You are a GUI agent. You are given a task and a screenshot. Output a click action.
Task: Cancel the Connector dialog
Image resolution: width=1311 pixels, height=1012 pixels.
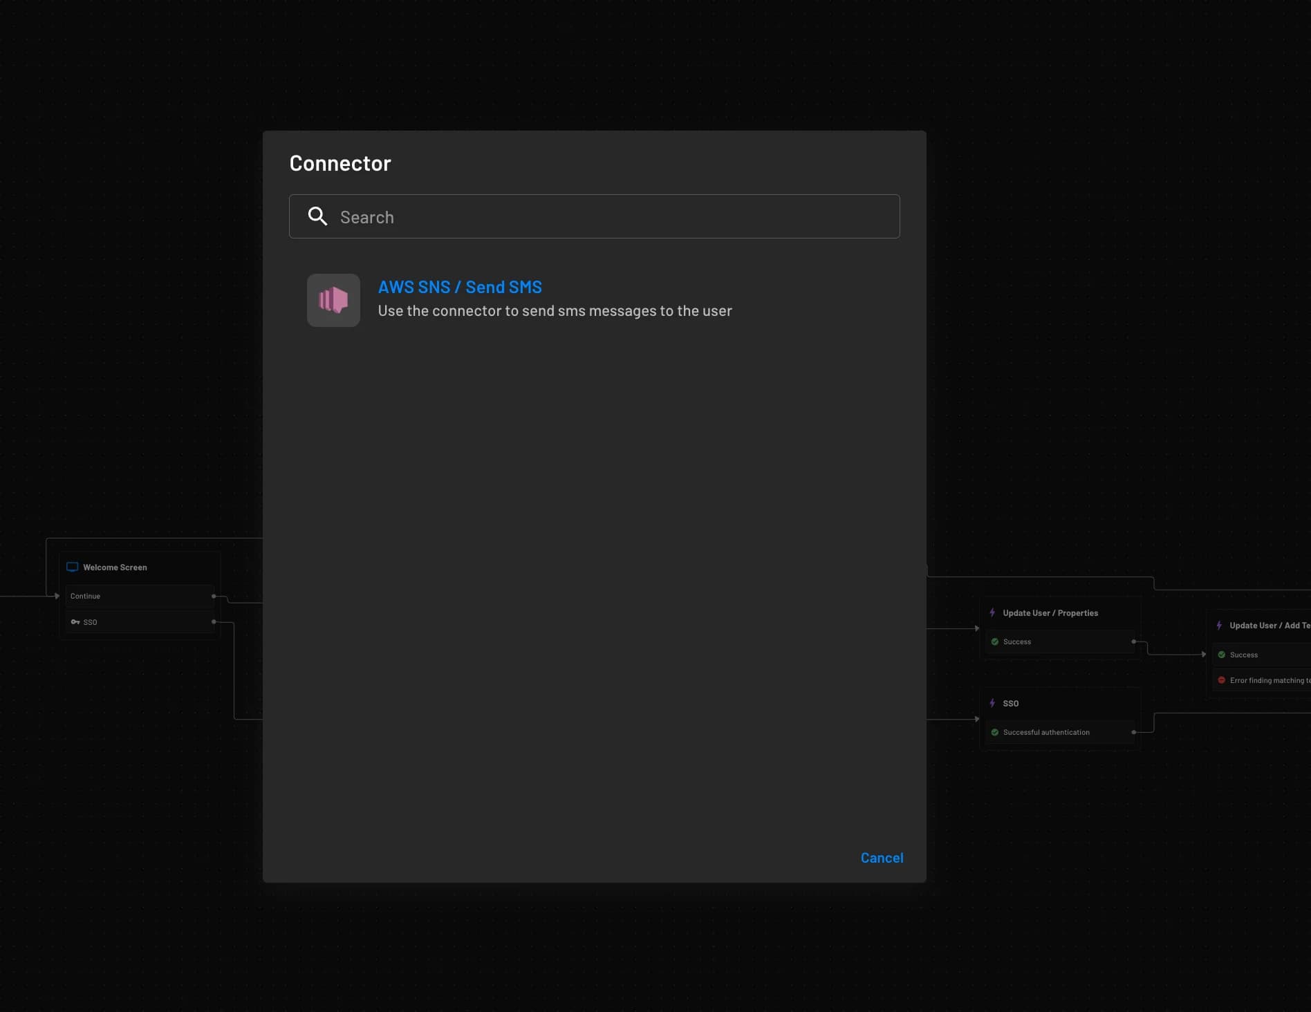[x=881, y=857]
